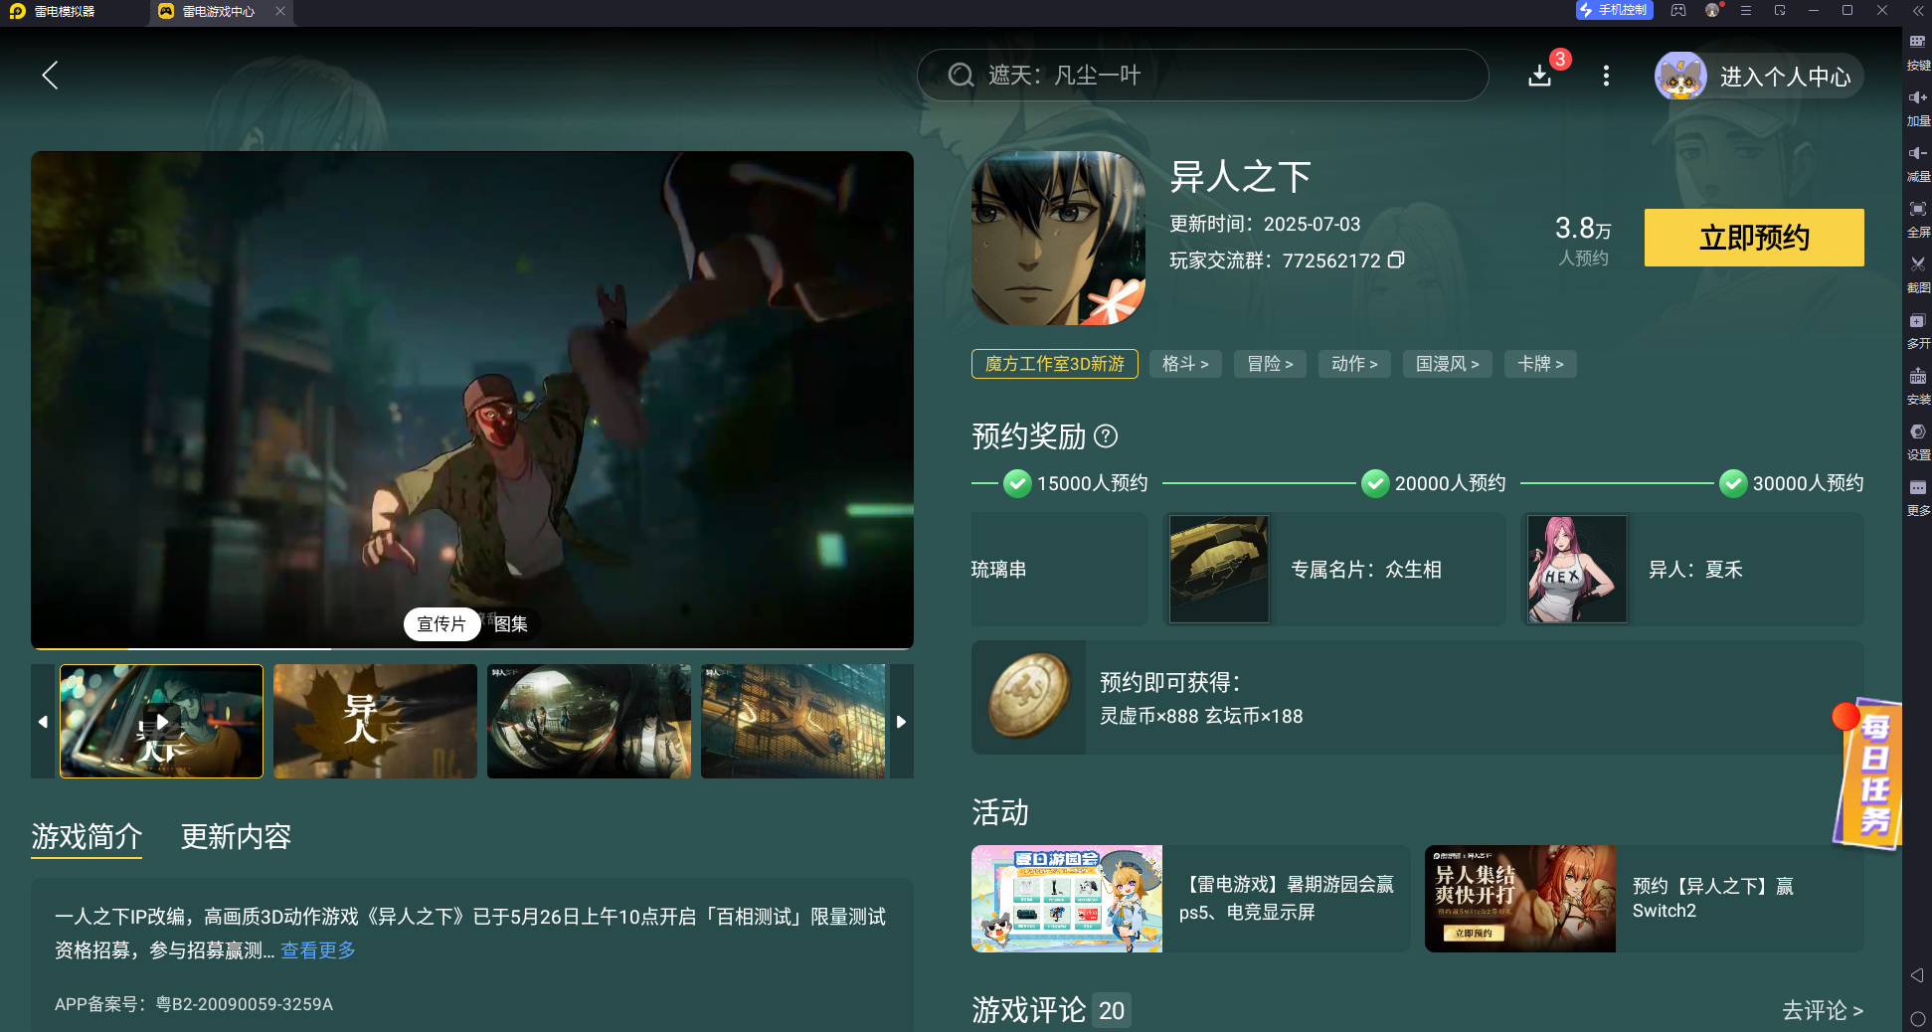Open the 动作 > category tag
Viewport: 1932px width, 1032px height.
tap(1354, 364)
